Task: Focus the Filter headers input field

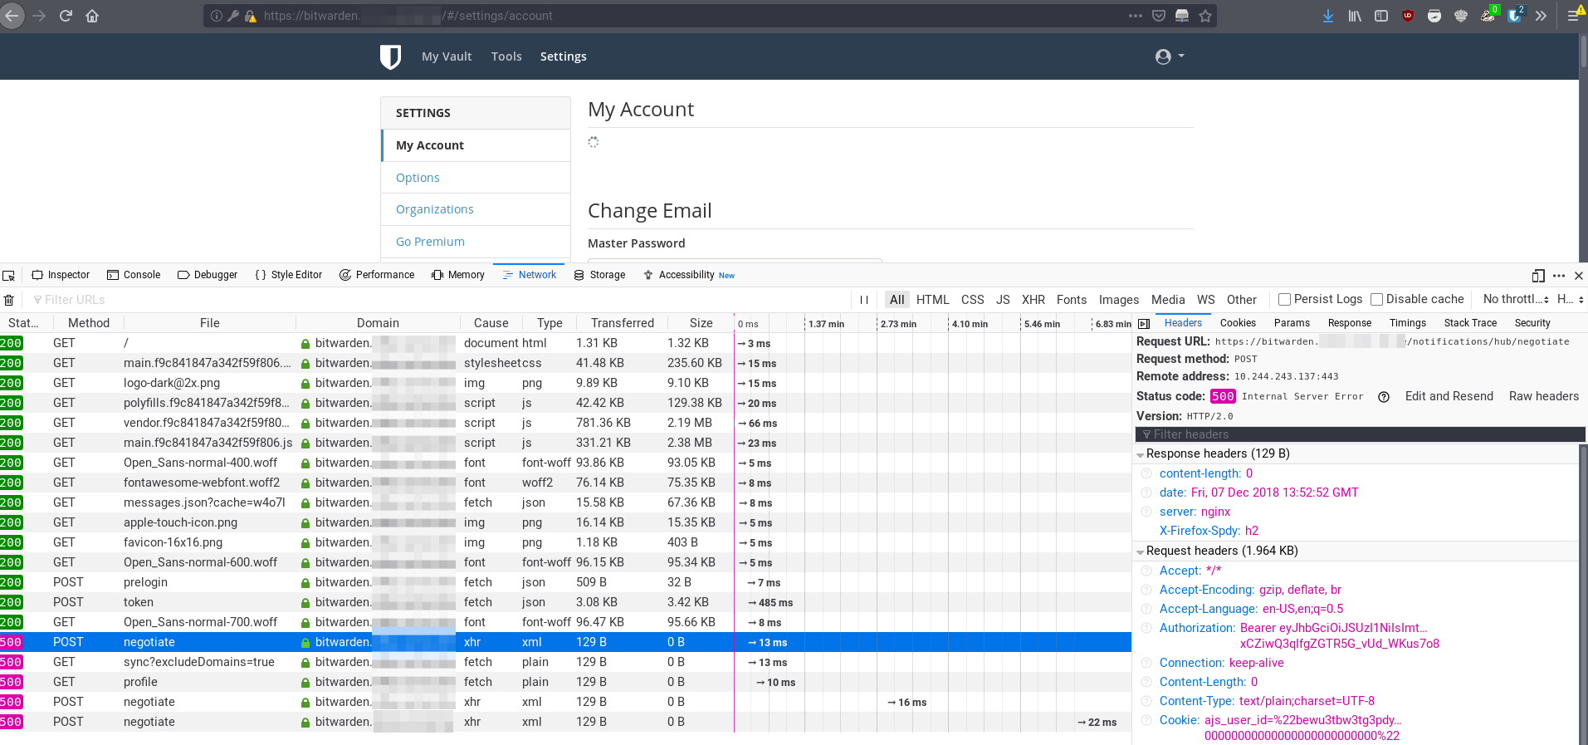Action: click(1360, 434)
